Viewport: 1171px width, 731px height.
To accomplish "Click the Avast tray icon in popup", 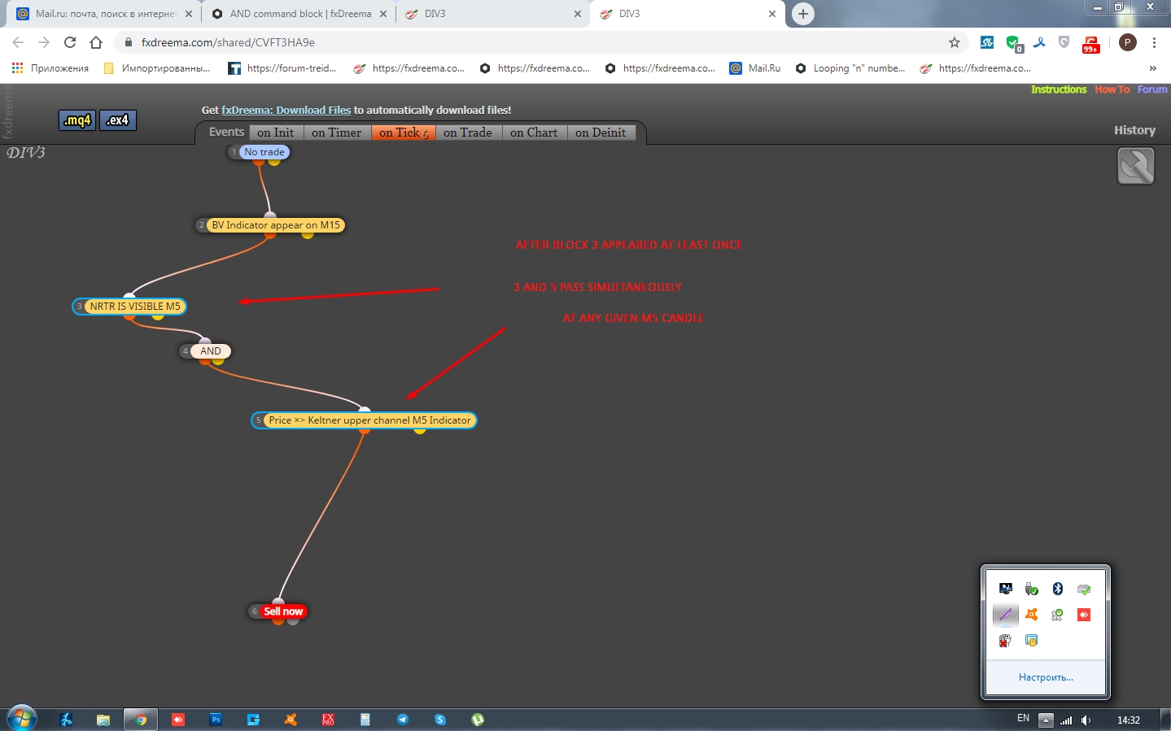I will (x=1032, y=615).
